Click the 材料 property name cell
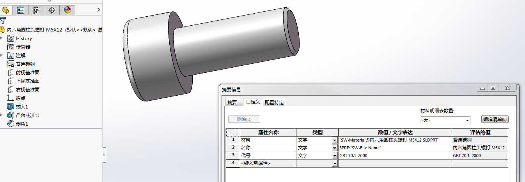The height and width of the screenshot is (182, 525). [x=268, y=140]
